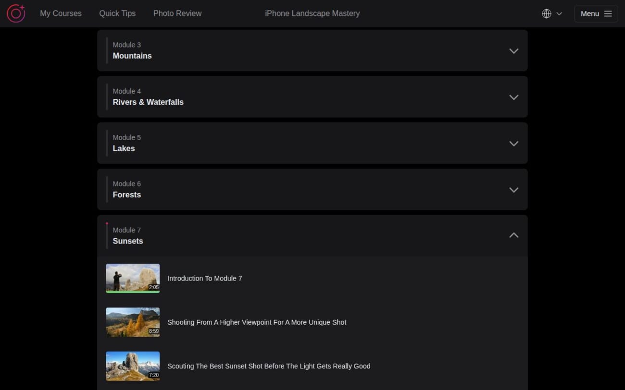Click the red unwatched indicator dot on Module 7
The height and width of the screenshot is (390, 625).
click(x=107, y=223)
